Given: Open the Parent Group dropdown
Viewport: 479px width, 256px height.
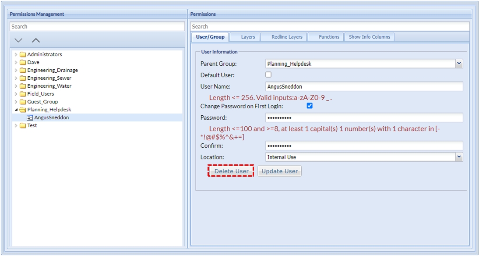Looking at the screenshot, I should (458, 64).
